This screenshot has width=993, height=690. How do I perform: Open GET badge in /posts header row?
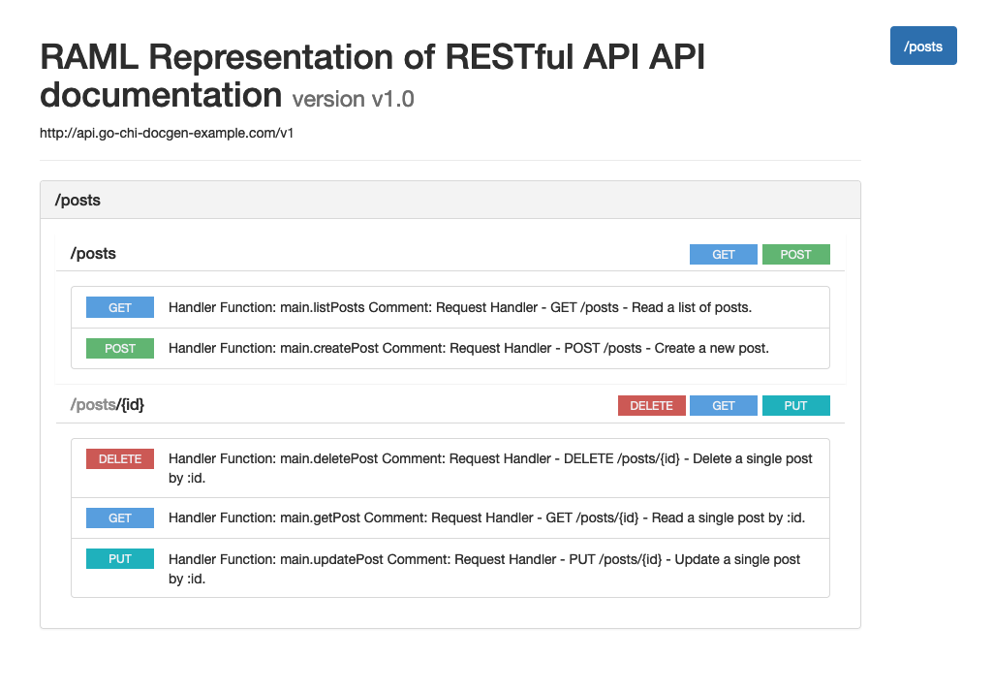[x=724, y=254]
